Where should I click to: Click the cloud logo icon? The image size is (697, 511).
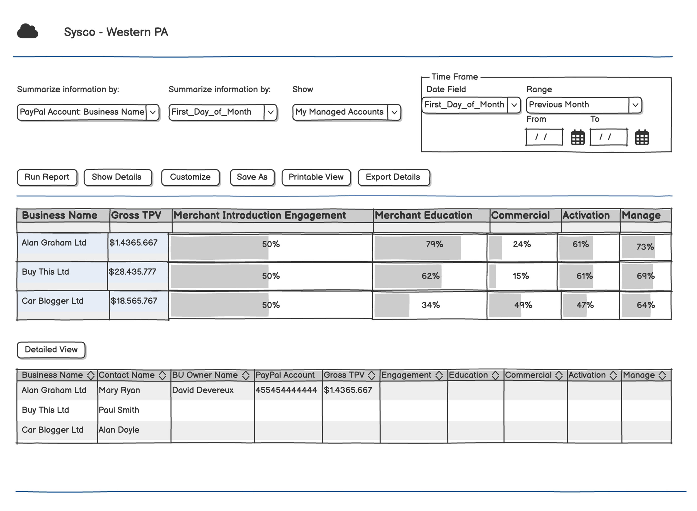click(28, 31)
